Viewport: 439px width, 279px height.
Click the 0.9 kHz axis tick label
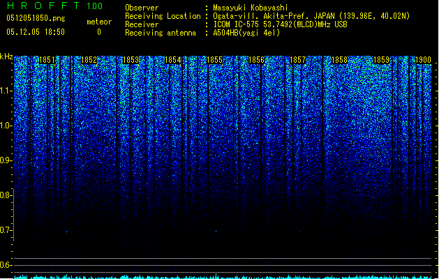coord(6,160)
